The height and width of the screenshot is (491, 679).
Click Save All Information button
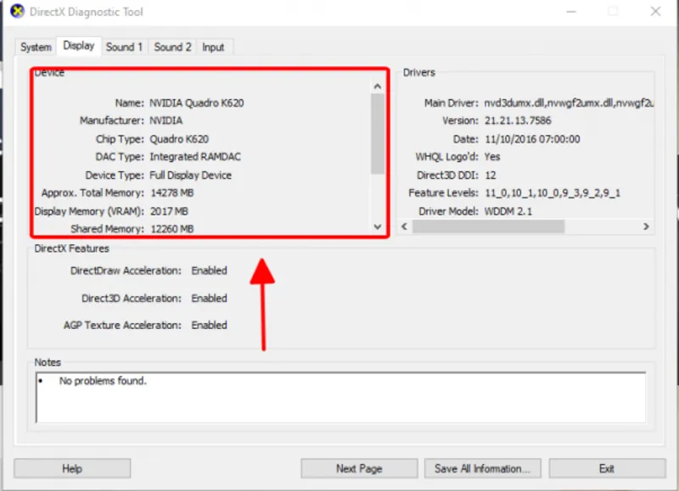point(482,468)
